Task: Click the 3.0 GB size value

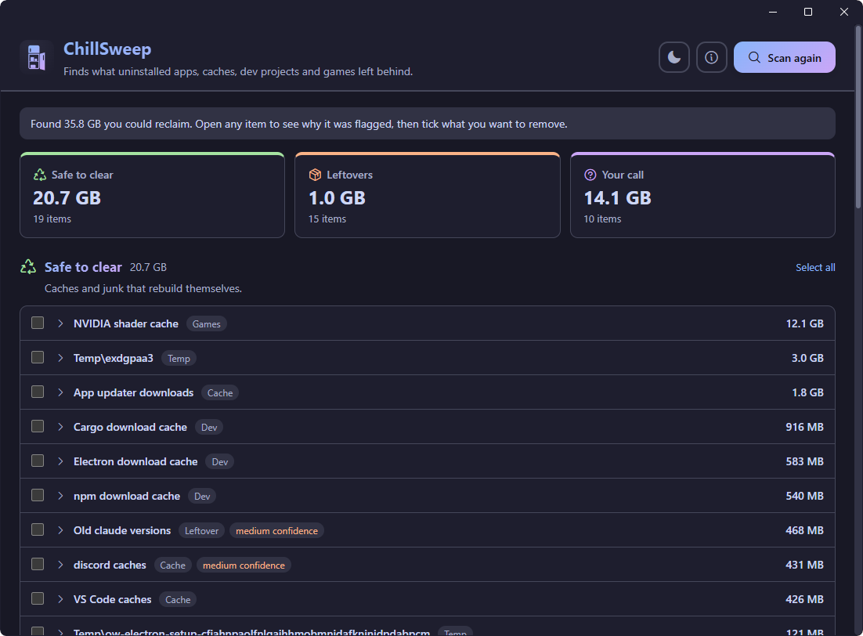Action: (x=807, y=358)
